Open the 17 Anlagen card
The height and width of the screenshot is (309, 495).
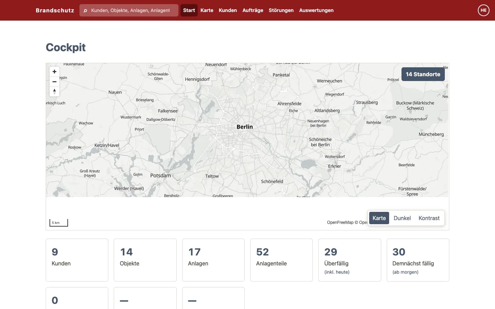[213, 260]
